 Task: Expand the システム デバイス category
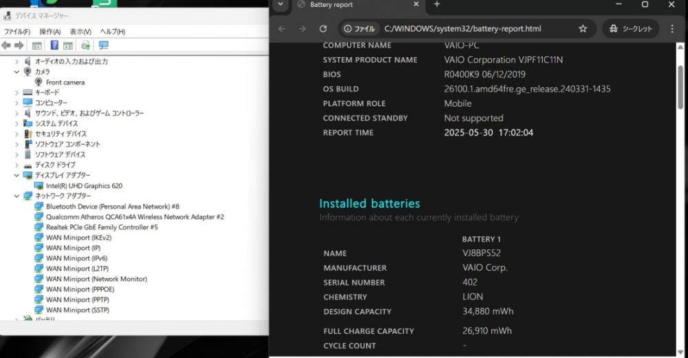tap(17, 123)
